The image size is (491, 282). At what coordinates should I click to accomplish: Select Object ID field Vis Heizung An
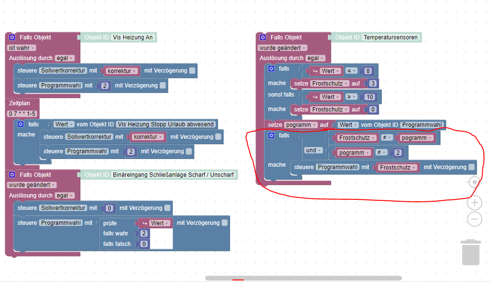point(133,37)
